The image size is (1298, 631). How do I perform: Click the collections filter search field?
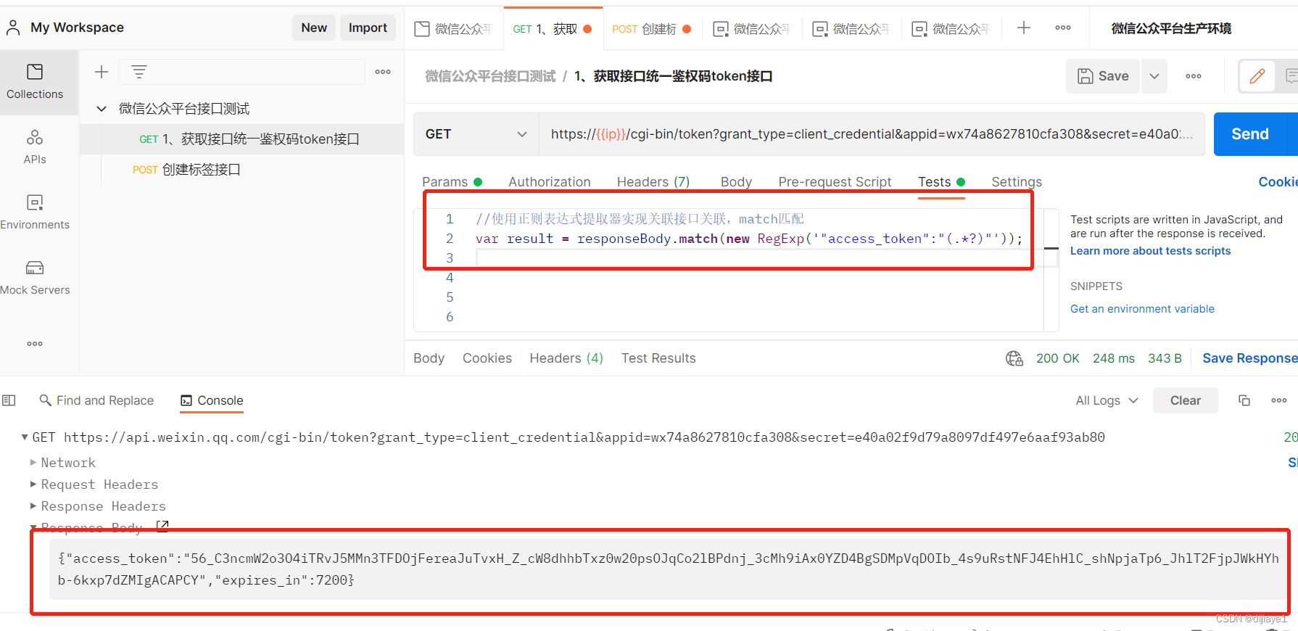pos(241,72)
